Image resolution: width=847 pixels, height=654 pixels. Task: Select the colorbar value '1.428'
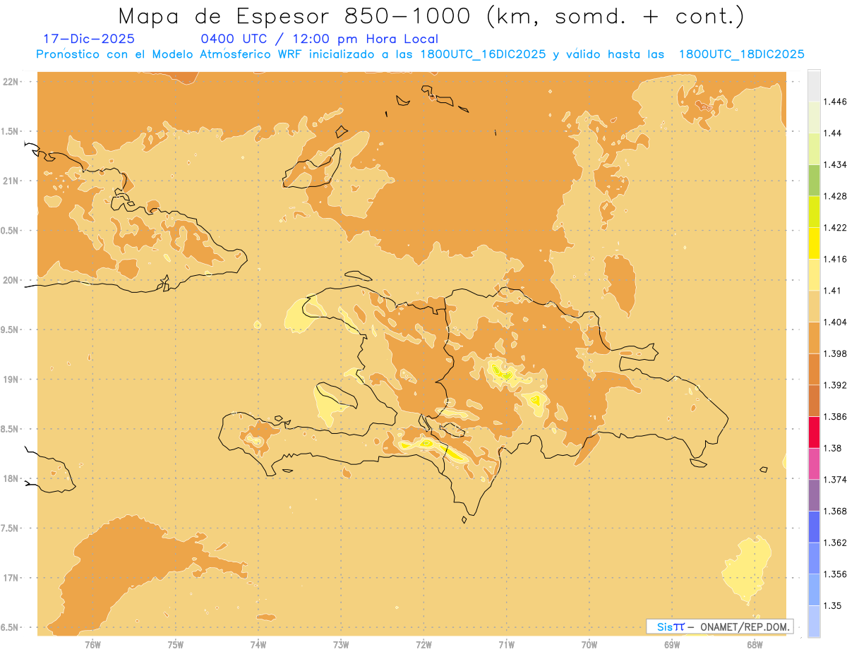[834, 196]
